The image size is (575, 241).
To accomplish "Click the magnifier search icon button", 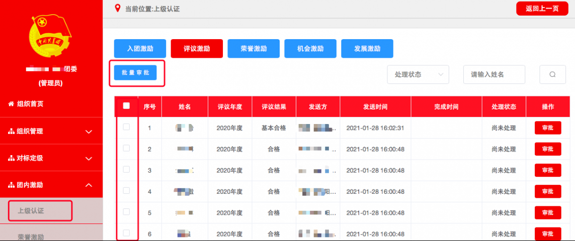I will tap(552, 74).
